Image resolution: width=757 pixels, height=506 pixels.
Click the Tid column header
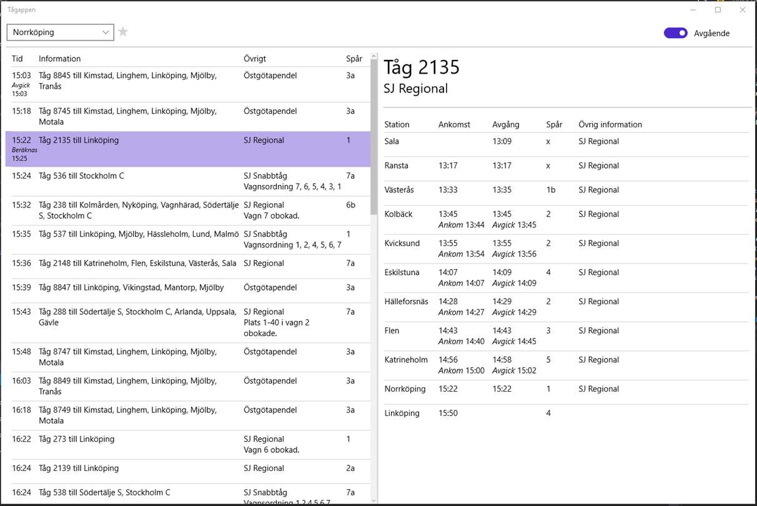[x=17, y=59]
